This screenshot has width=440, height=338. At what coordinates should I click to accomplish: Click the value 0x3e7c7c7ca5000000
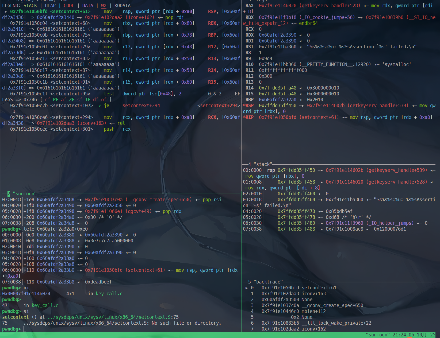point(109,241)
